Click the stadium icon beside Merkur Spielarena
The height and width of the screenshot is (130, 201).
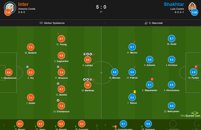coord(41,23)
